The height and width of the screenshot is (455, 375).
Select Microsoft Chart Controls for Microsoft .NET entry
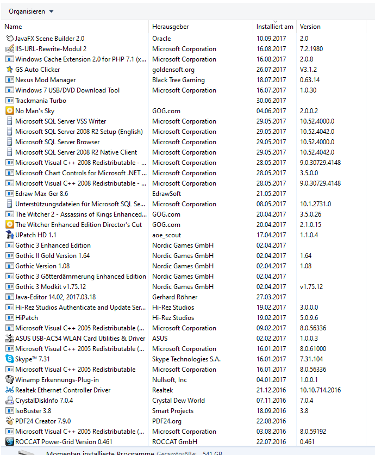click(x=81, y=173)
